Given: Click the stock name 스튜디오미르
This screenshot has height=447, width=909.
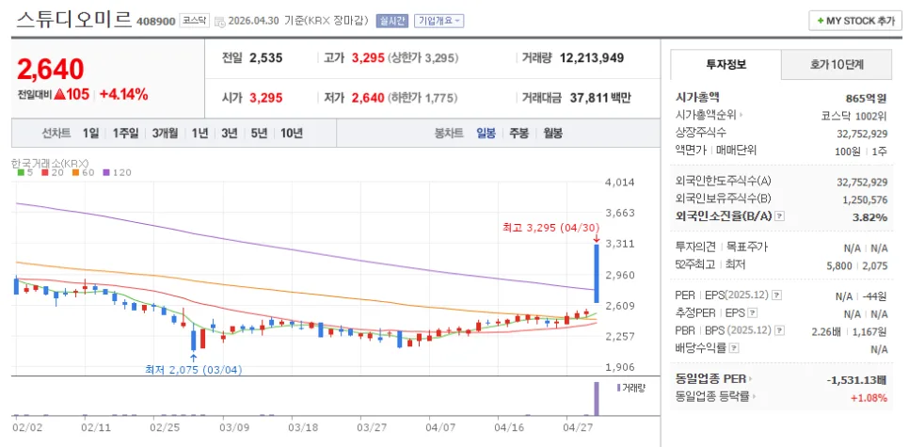Looking at the screenshot, I should (x=74, y=21).
